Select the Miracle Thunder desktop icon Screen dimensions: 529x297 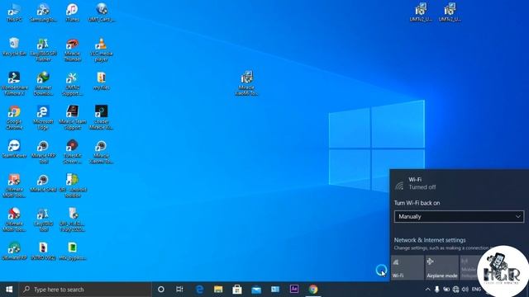tap(72, 49)
